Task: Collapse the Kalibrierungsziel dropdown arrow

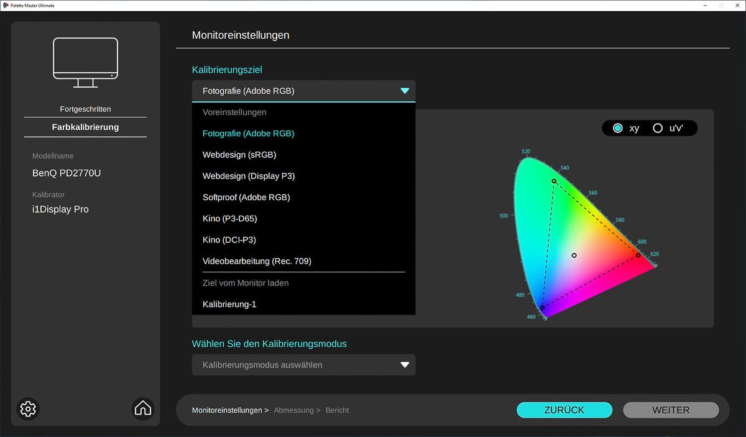Action: coord(405,91)
